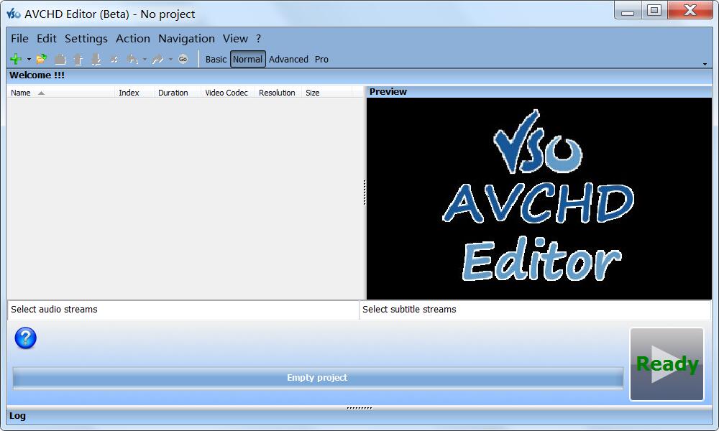This screenshot has height=431, width=719.
Task: Click the green plus Add icon
Action: 16,59
